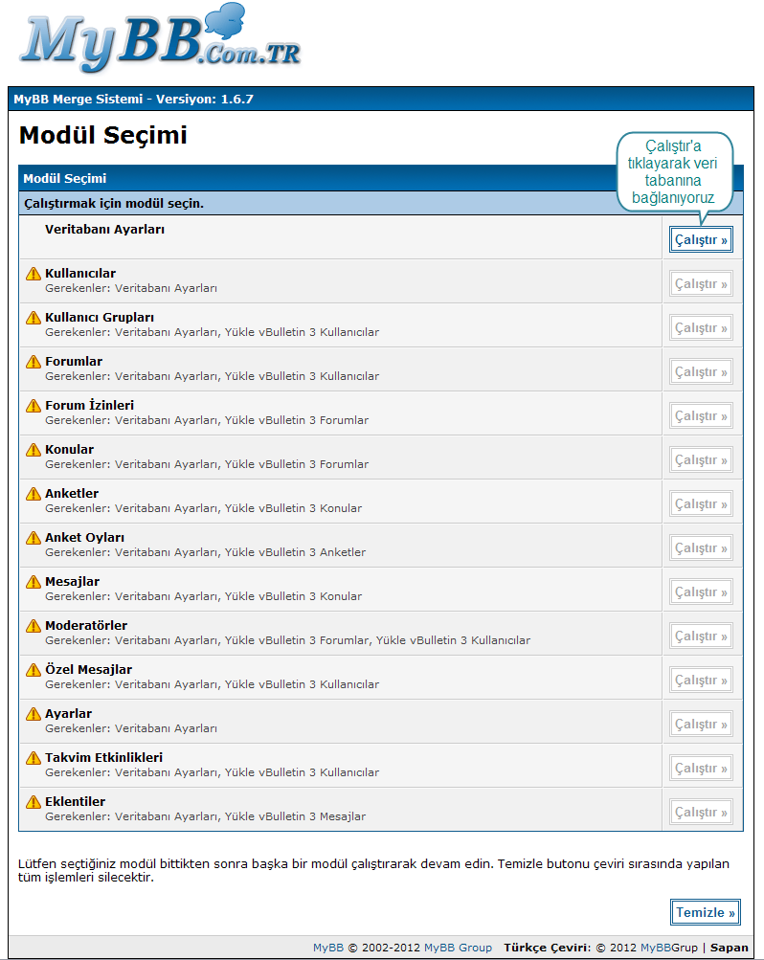Click Çalıştır for Mesajlar module
Image resolution: width=764 pixels, height=960 pixels.
[701, 592]
